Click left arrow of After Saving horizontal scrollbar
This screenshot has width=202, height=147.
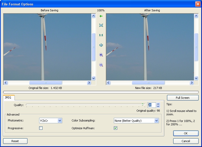pyautogui.click(x=108, y=83)
